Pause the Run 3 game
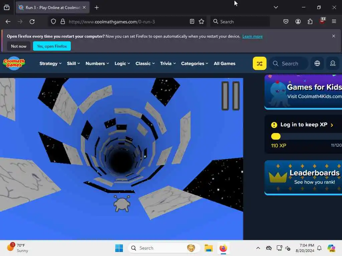The image size is (342, 256). (x=230, y=96)
